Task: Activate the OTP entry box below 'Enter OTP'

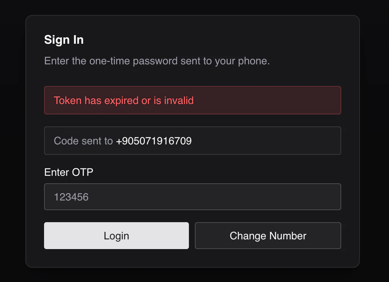Action: [192, 196]
